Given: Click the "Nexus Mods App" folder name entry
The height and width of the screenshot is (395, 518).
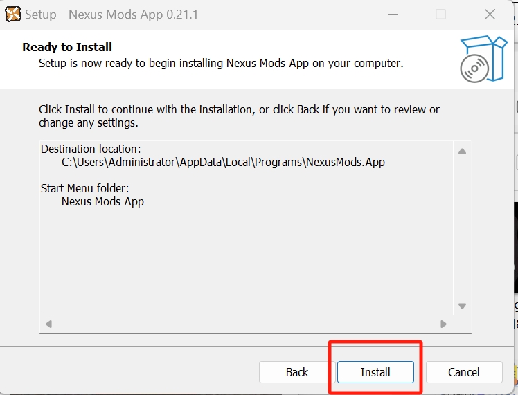Looking at the screenshot, I should (x=102, y=202).
